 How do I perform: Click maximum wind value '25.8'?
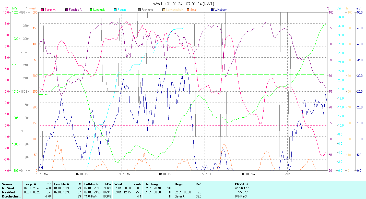(138, 192)
